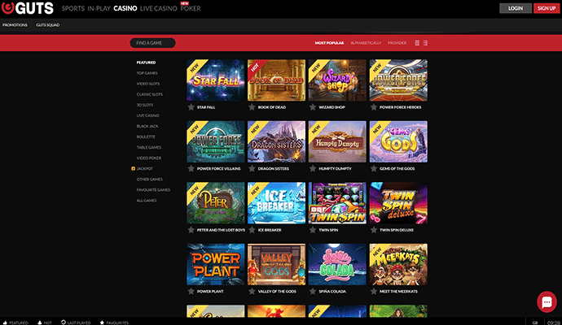Screen dimensions: 562x325
Task: Click the Jackpot icon in the sidebar
Action: pos(133,168)
